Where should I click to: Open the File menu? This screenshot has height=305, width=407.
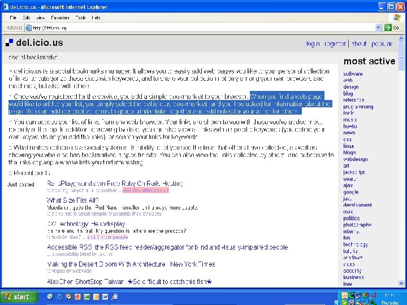(x=13, y=18)
